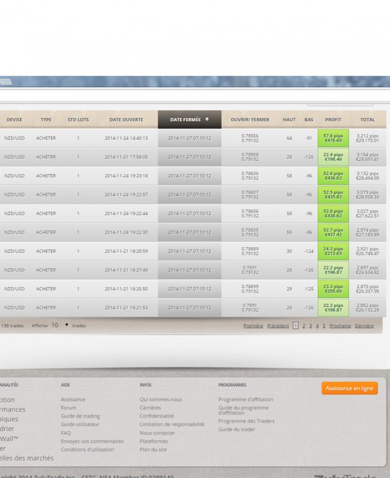Sort table by BAS column
The width and height of the screenshot is (390, 478).
309,120
